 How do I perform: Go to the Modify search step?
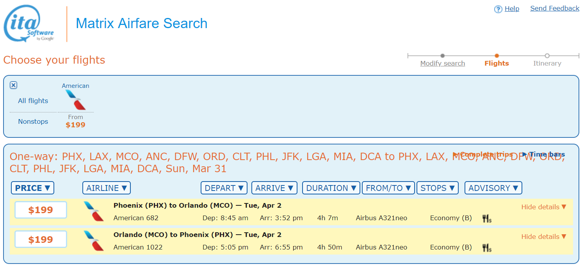point(442,63)
